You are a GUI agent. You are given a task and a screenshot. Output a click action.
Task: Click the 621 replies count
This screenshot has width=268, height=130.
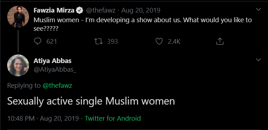(52, 42)
